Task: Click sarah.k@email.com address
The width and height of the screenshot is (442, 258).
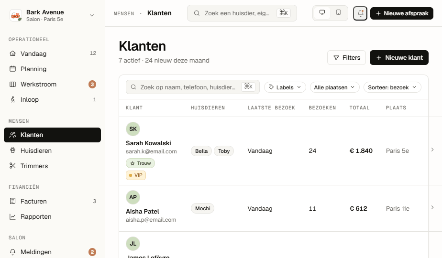Action: click(151, 151)
